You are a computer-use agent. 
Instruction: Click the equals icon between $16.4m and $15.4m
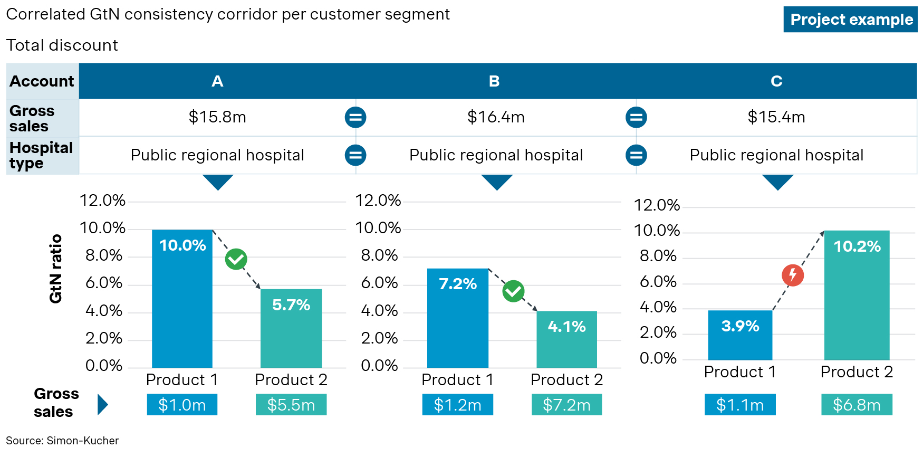(x=636, y=117)
